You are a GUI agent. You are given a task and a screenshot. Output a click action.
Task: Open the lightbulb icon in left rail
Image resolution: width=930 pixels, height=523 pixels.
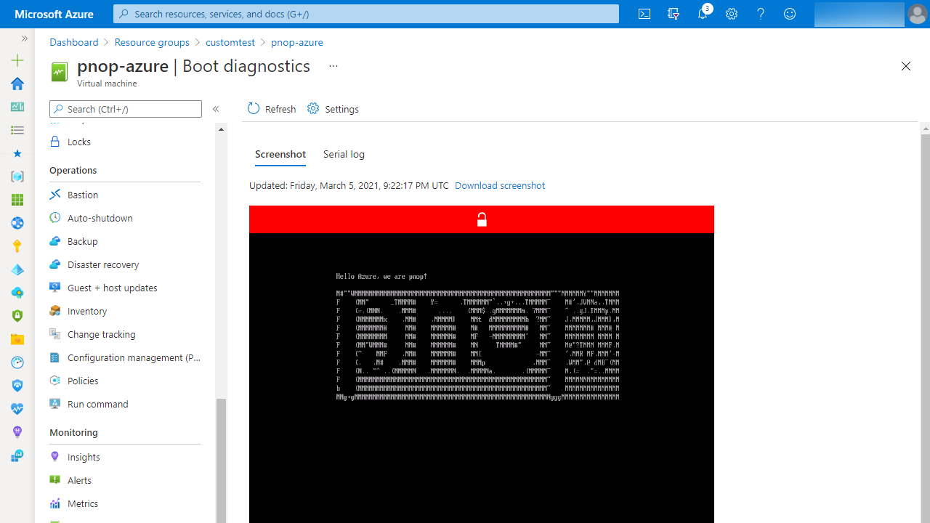17,432
